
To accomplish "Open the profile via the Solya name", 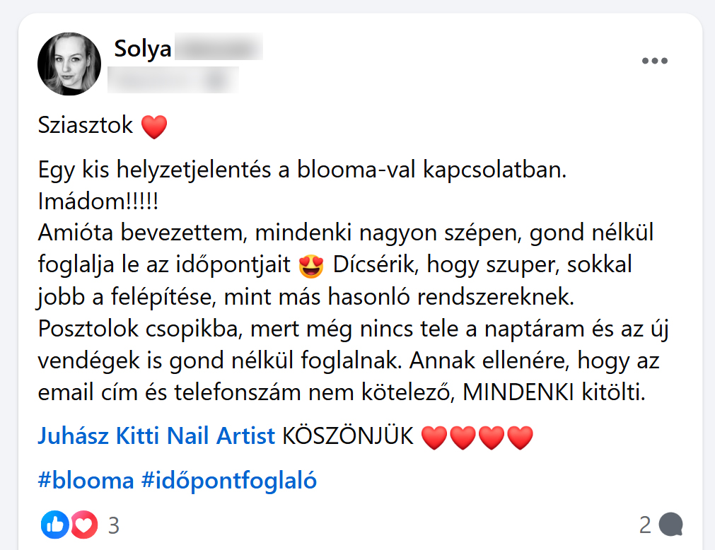I will click(x=143, y=48).
